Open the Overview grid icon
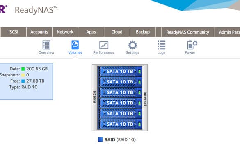The image size is (240, 155). coord(46,45)
